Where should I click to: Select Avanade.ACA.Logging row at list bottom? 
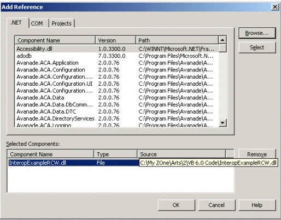pos(116,125)
